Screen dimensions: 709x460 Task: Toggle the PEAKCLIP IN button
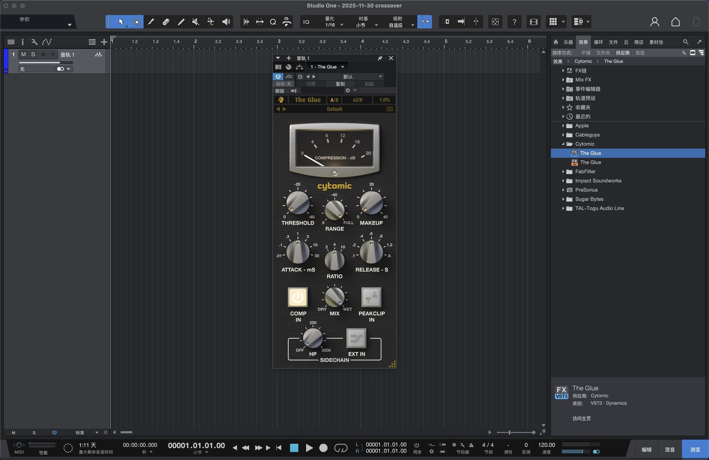tap(371, 297)
